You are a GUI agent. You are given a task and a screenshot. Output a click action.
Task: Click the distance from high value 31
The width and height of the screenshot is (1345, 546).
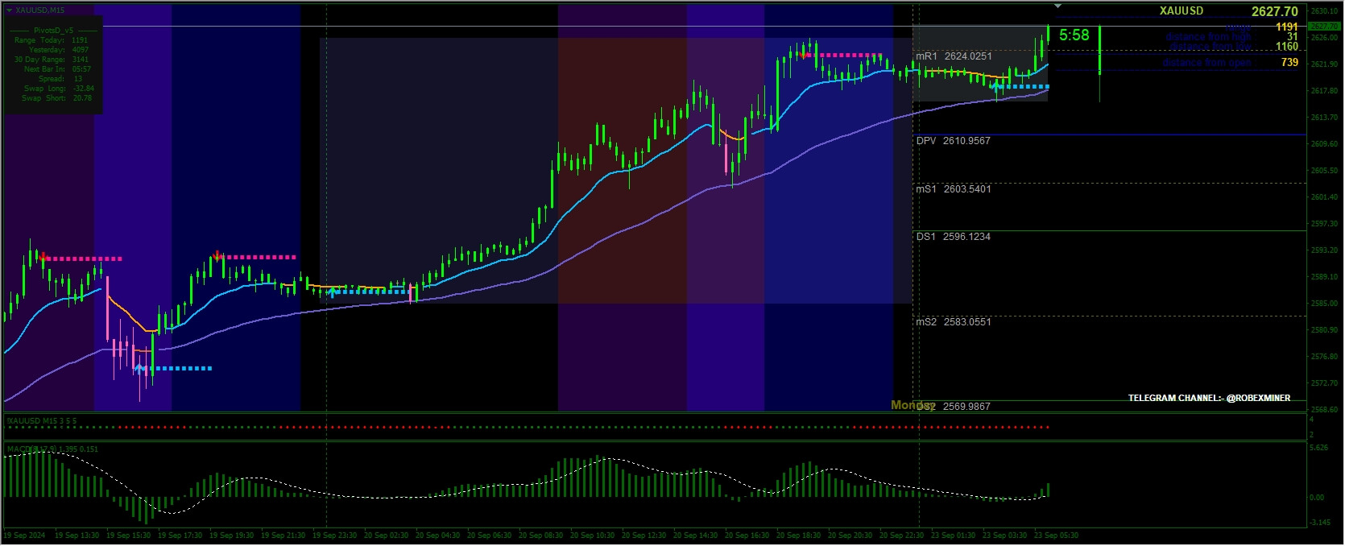(1293, 36)
